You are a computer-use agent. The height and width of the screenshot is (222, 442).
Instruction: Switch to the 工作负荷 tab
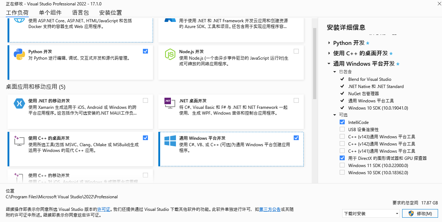coord(17,13)
